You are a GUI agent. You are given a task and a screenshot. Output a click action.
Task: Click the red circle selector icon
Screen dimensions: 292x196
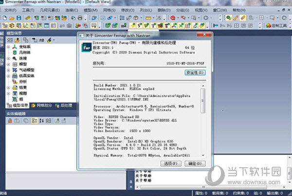coord(173,18)
